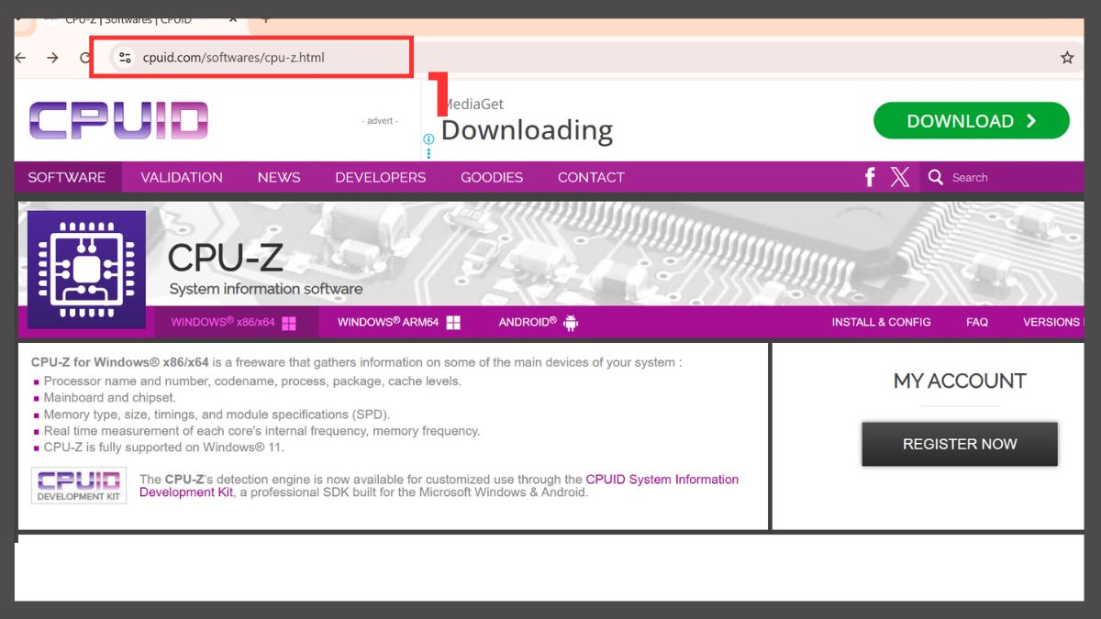Open the FAQ section

[977, 323]
